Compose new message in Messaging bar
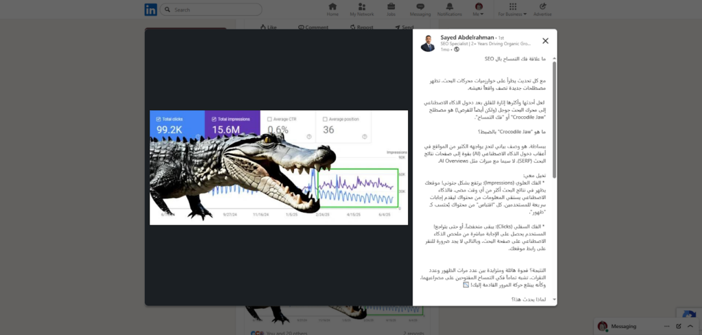 tap(678, 326)
